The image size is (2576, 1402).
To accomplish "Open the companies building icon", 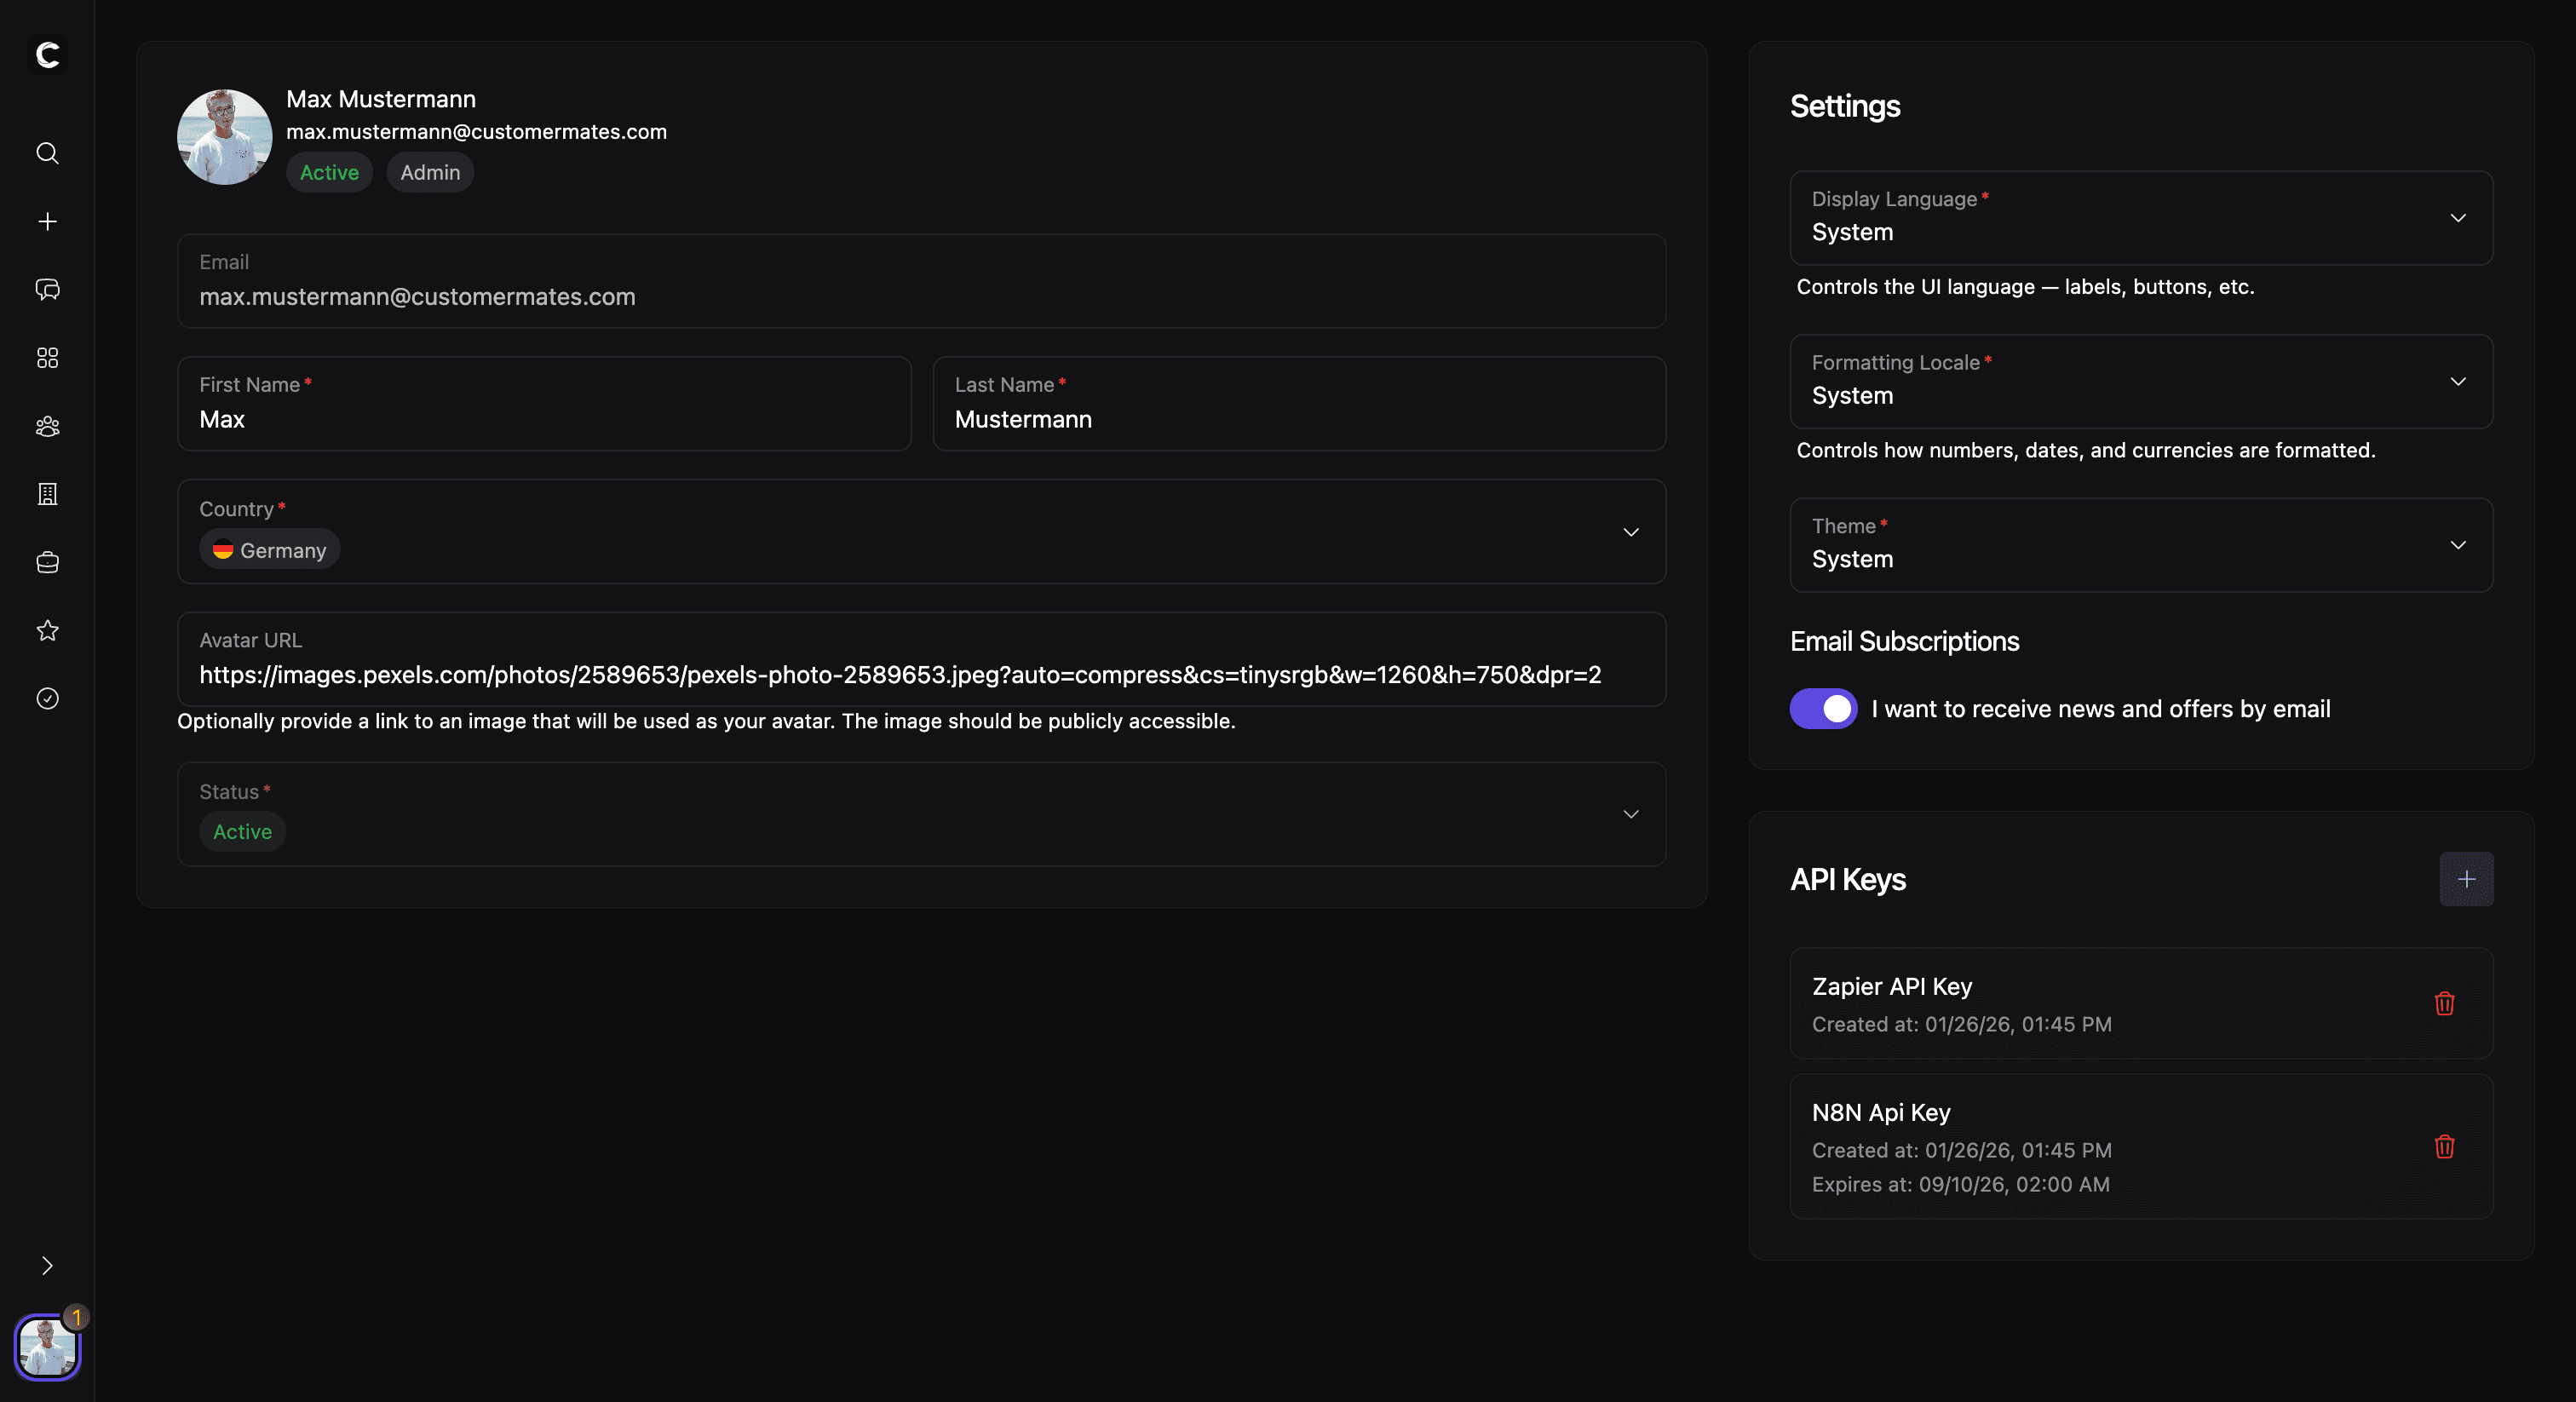I will [47, 494].
